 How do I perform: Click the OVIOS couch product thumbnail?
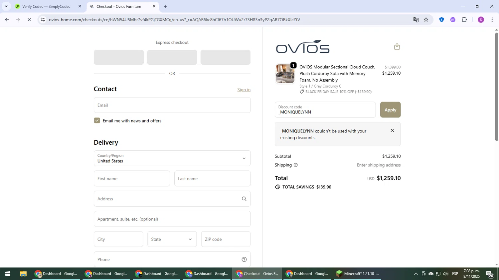click(x=285, y=74)
